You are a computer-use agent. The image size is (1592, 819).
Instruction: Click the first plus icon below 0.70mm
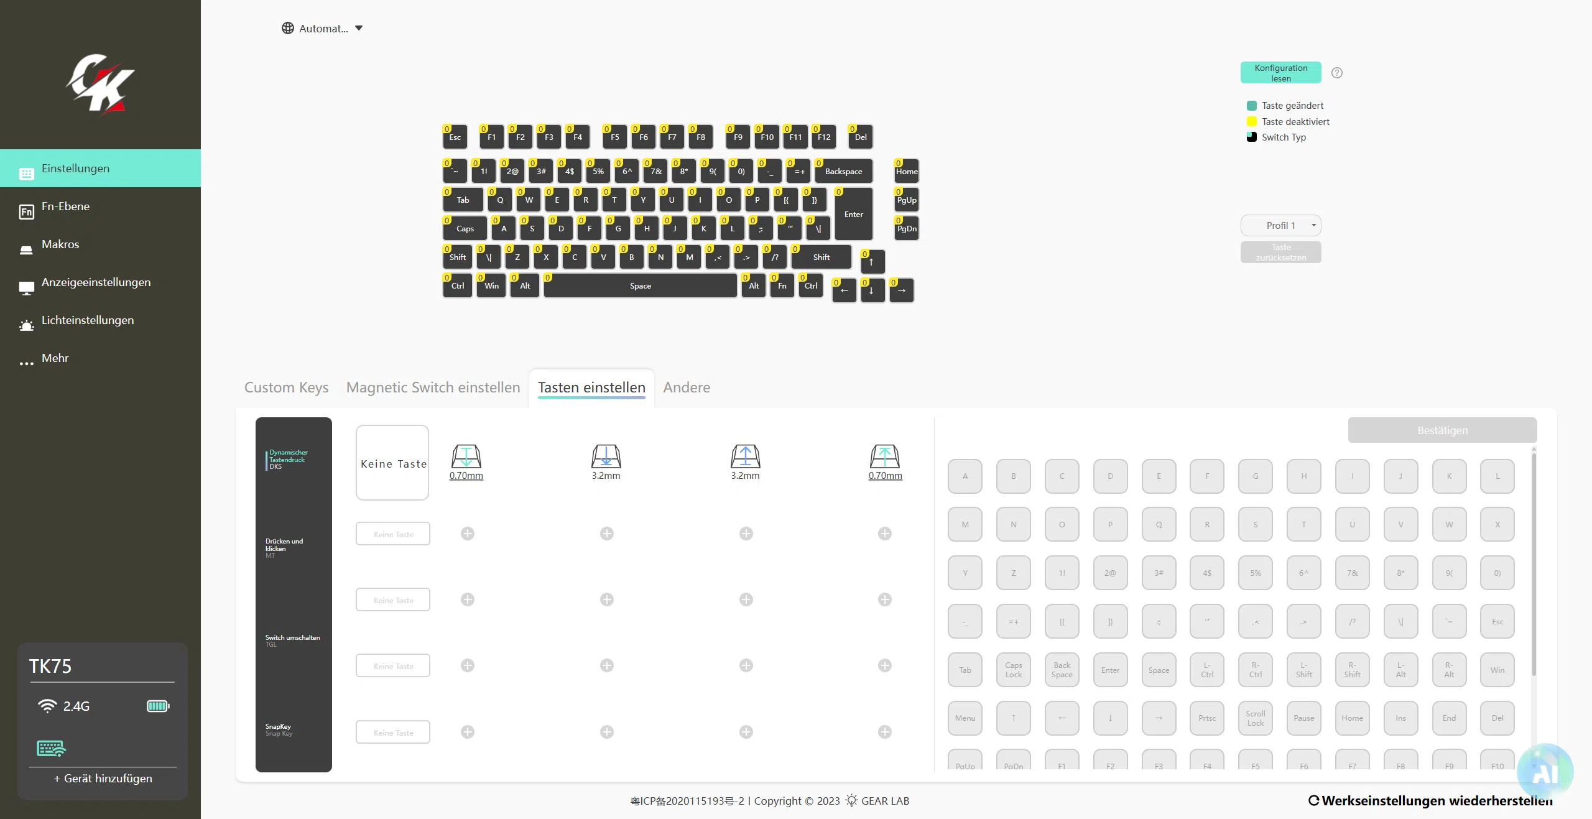coord(468,534)
